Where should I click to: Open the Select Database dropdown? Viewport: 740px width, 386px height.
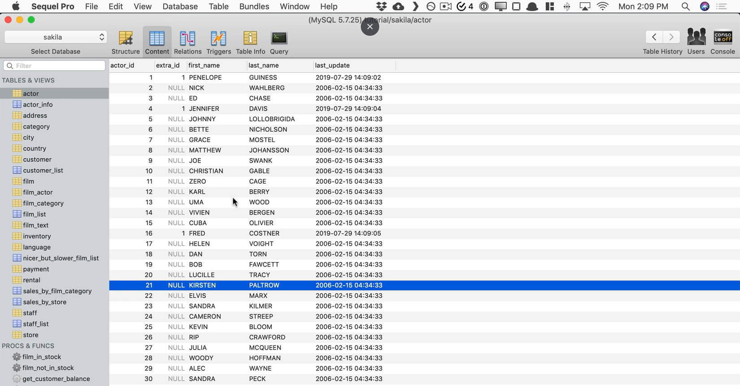pos(56,37)
